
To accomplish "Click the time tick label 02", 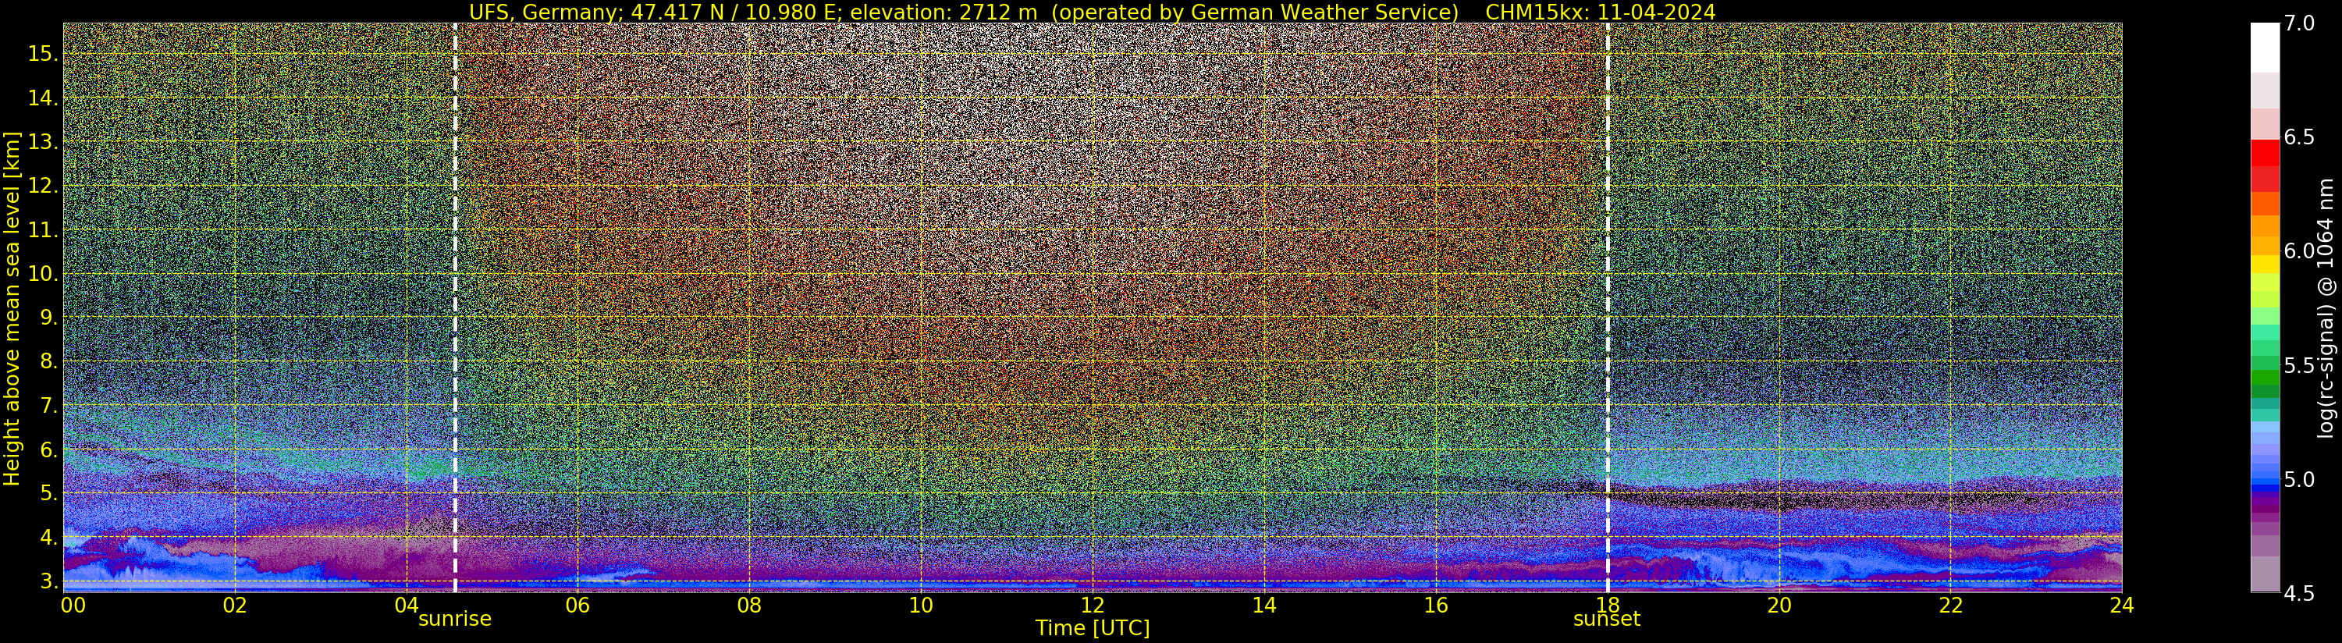I will 235,605.
